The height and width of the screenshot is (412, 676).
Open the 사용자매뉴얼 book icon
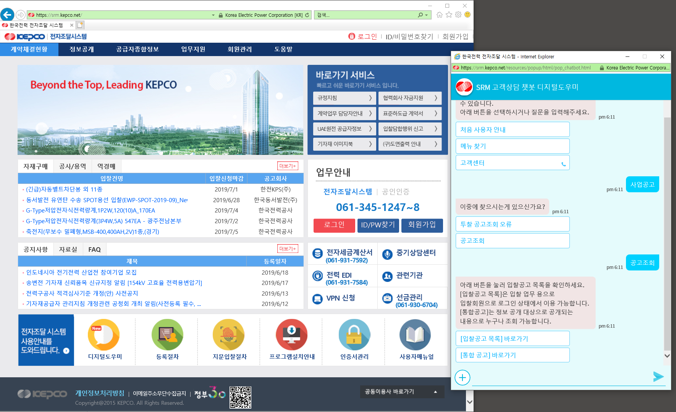(x=415, y=335)
